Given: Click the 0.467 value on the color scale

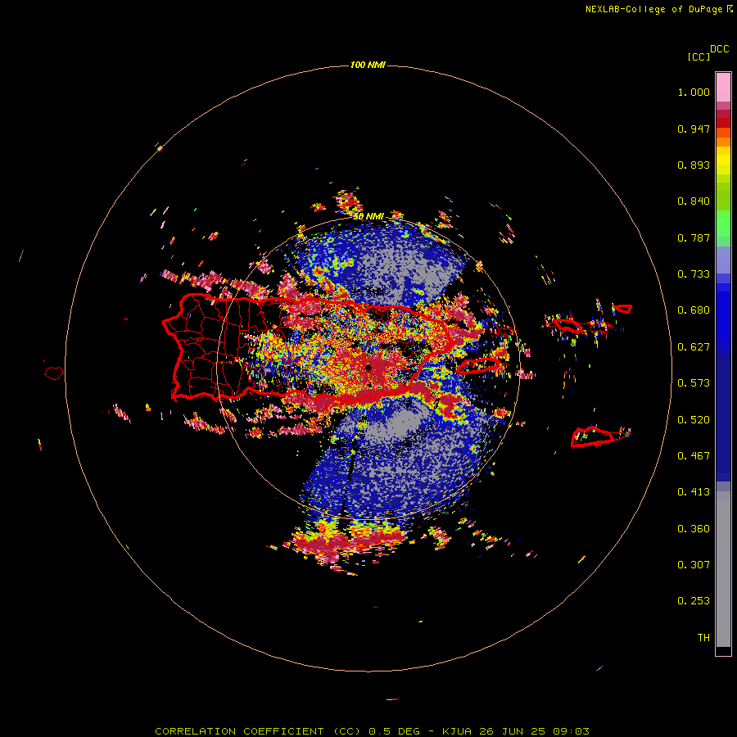Looking at the screenshot, I should (694, 456).
